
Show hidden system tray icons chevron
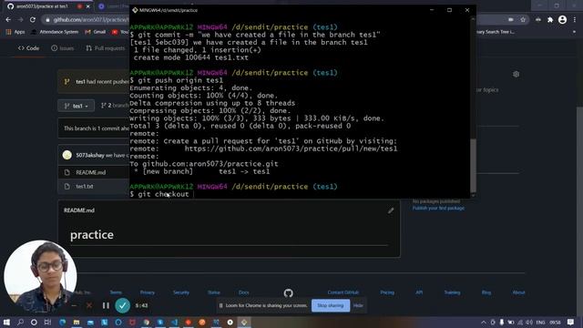pyautogui.click(x=484, y=322)
